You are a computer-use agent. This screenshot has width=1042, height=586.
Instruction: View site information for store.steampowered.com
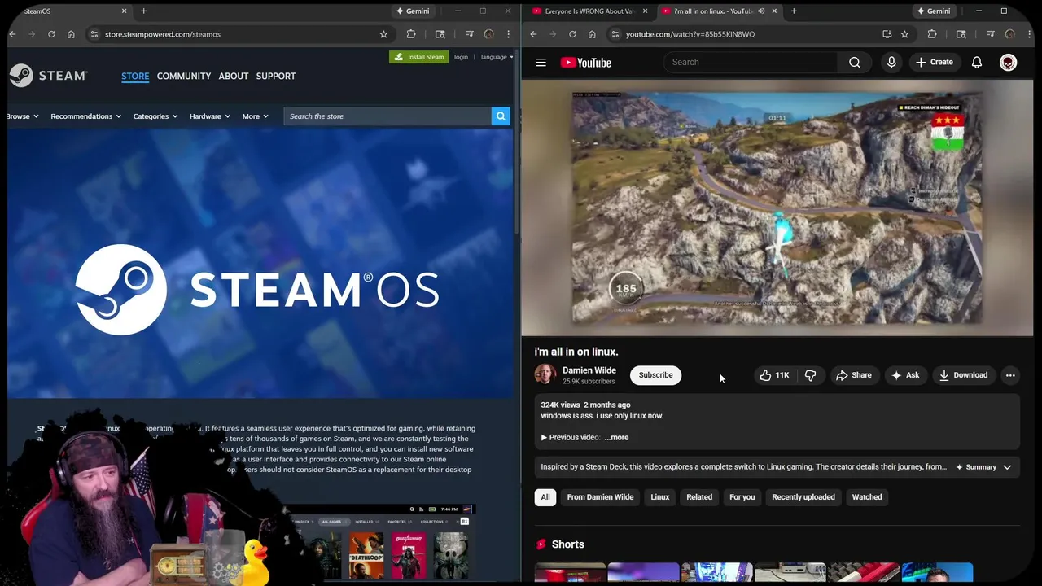(x=94, y=34)
